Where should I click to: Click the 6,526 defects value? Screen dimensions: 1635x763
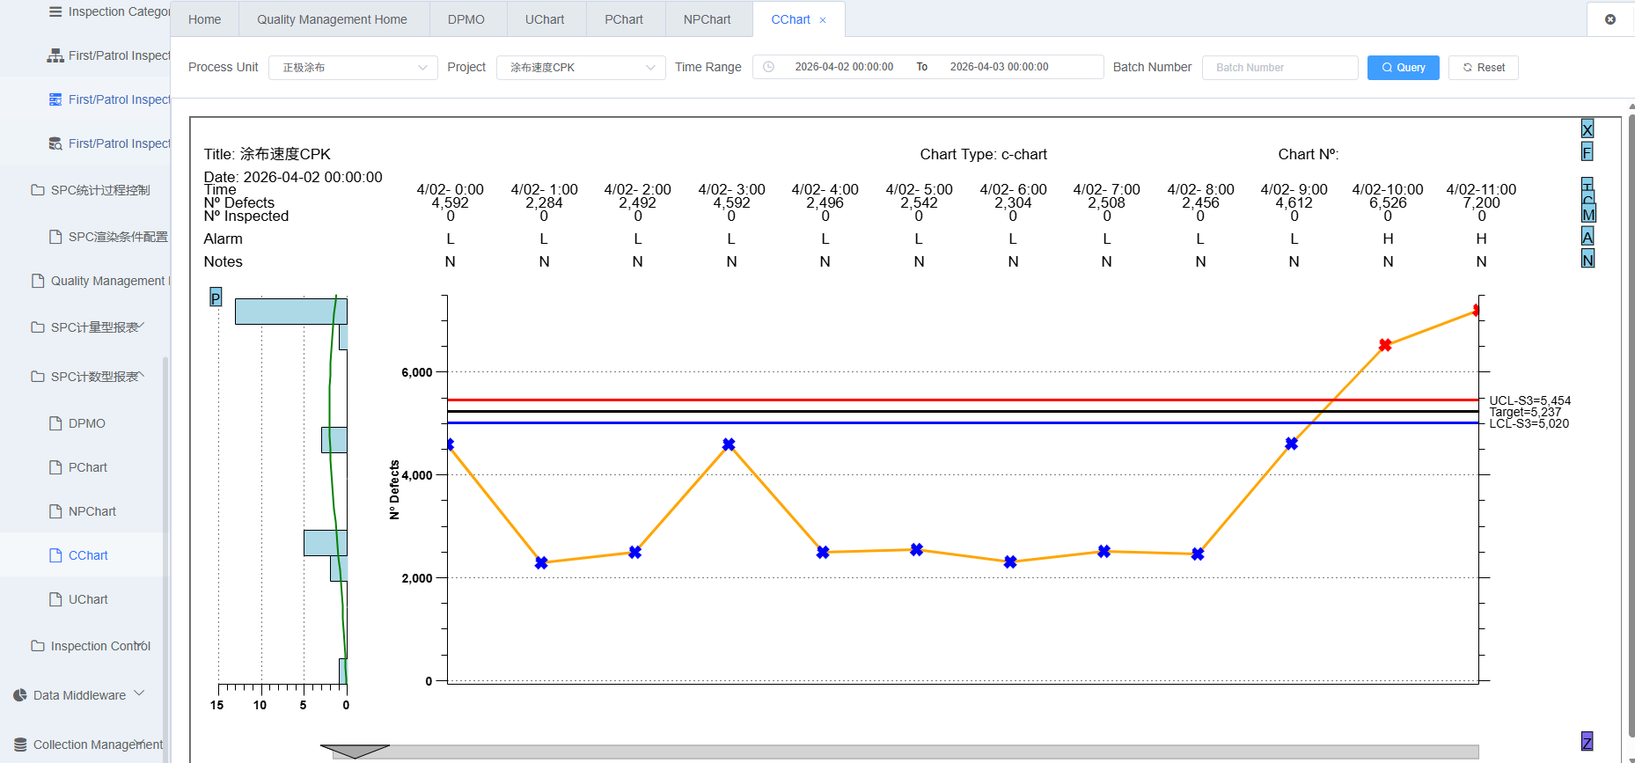pos(1388,202)
